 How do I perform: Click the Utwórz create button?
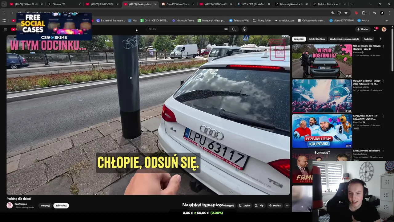tap(363, 29)
